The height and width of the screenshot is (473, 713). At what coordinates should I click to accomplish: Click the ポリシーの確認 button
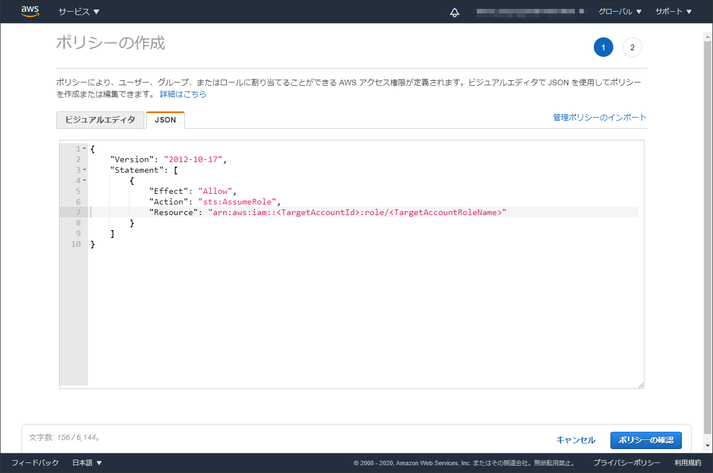(646, 440)
